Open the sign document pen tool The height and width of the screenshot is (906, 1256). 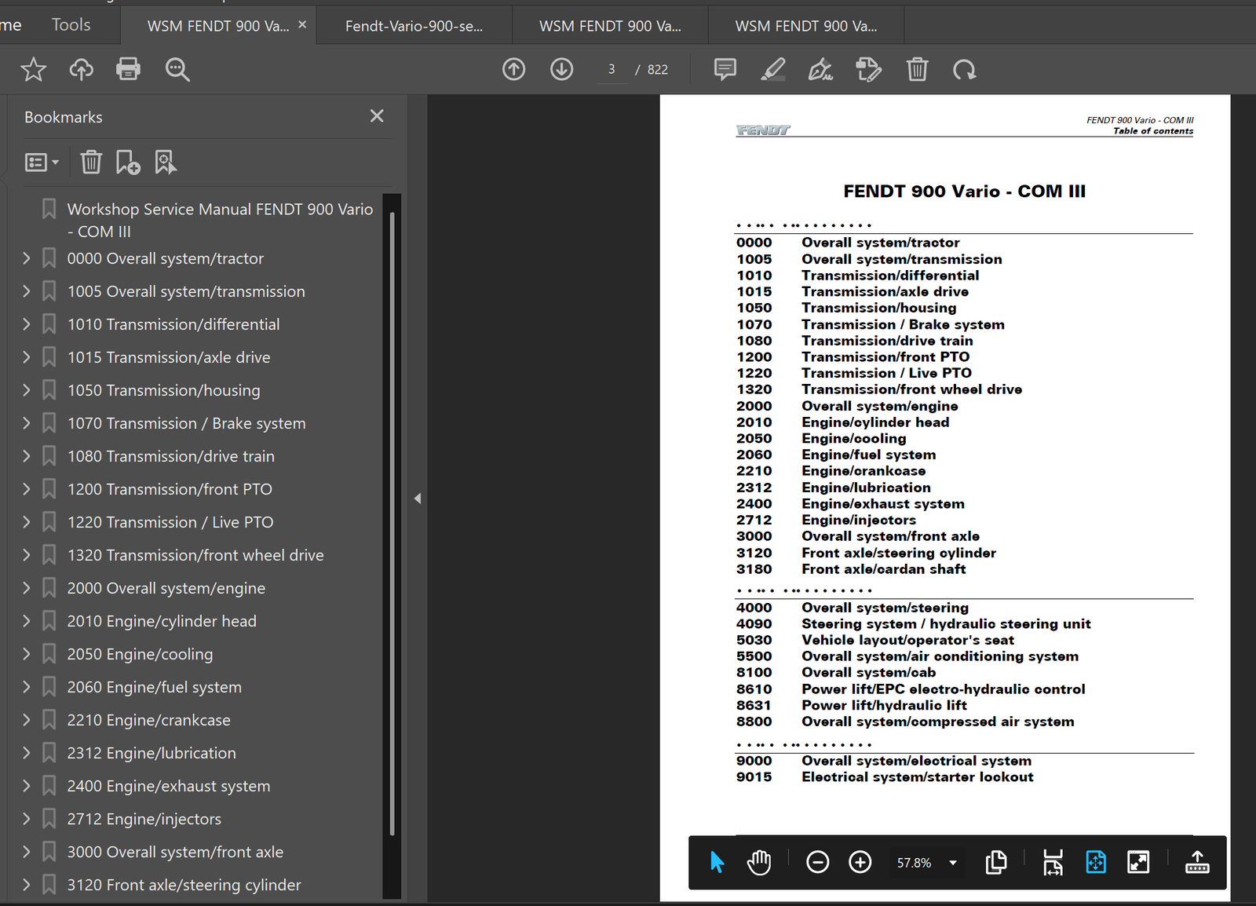click(x=821, y=69)
